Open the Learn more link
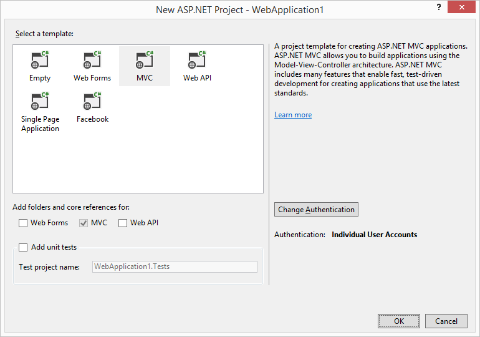The width and height of the screenshot is (480, 337). [x=293, y=115]
